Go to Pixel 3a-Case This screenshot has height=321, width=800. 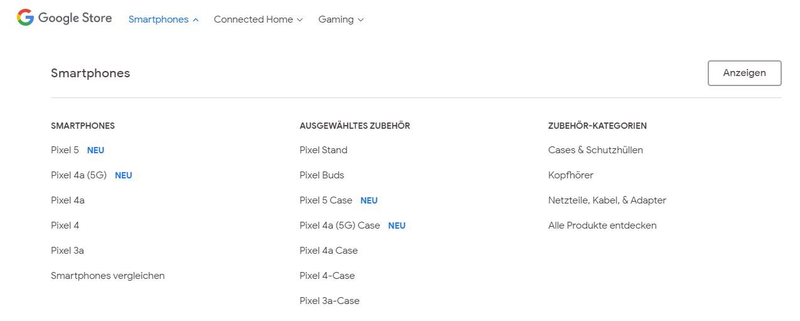pyautogui.click(x=329, y=301)
